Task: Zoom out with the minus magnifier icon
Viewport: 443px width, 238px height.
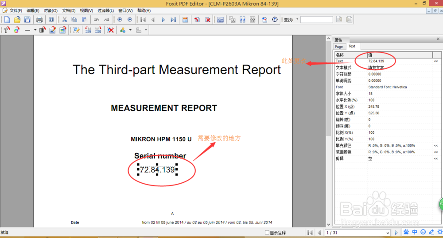Action: 130,20
